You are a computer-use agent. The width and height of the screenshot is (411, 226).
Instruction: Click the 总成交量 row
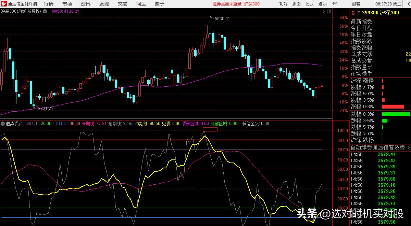pyautogui.click(x=381, y=60)
